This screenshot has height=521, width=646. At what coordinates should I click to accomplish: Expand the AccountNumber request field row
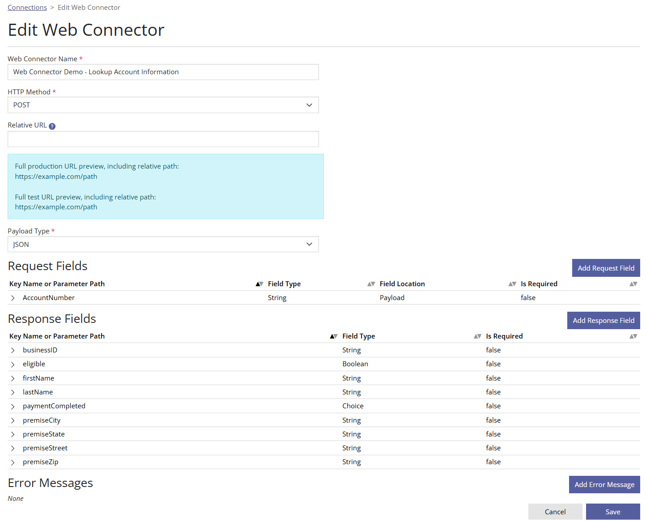coord(13,297)
